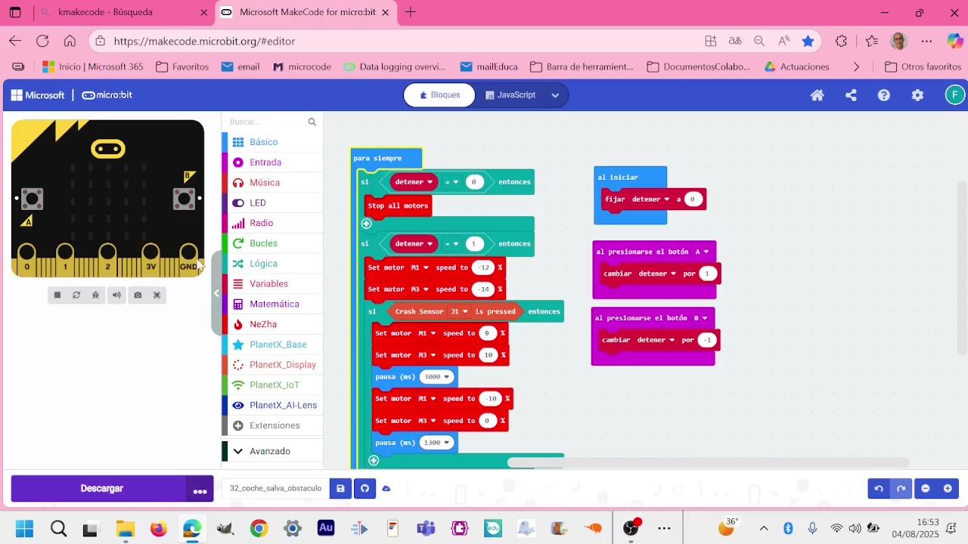Click the toolbox search magnifier icon
The image size is (968, 544).
(x=312, y=122)
